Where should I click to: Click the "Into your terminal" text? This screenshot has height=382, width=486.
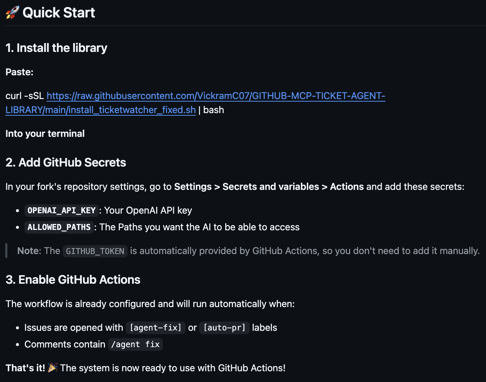tap(45, 134)
